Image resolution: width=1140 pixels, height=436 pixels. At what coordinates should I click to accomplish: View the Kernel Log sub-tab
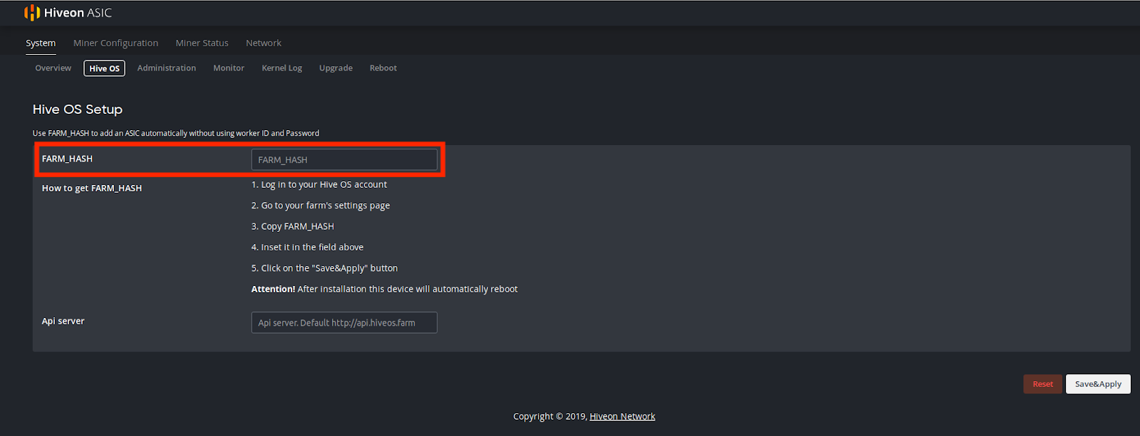[x=281, y=68]
